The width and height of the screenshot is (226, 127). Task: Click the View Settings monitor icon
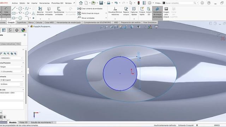pyautogui.click(x=156, y=27)
